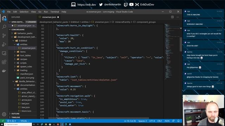Click the Mixer X icon in banner

pos(137,5)
